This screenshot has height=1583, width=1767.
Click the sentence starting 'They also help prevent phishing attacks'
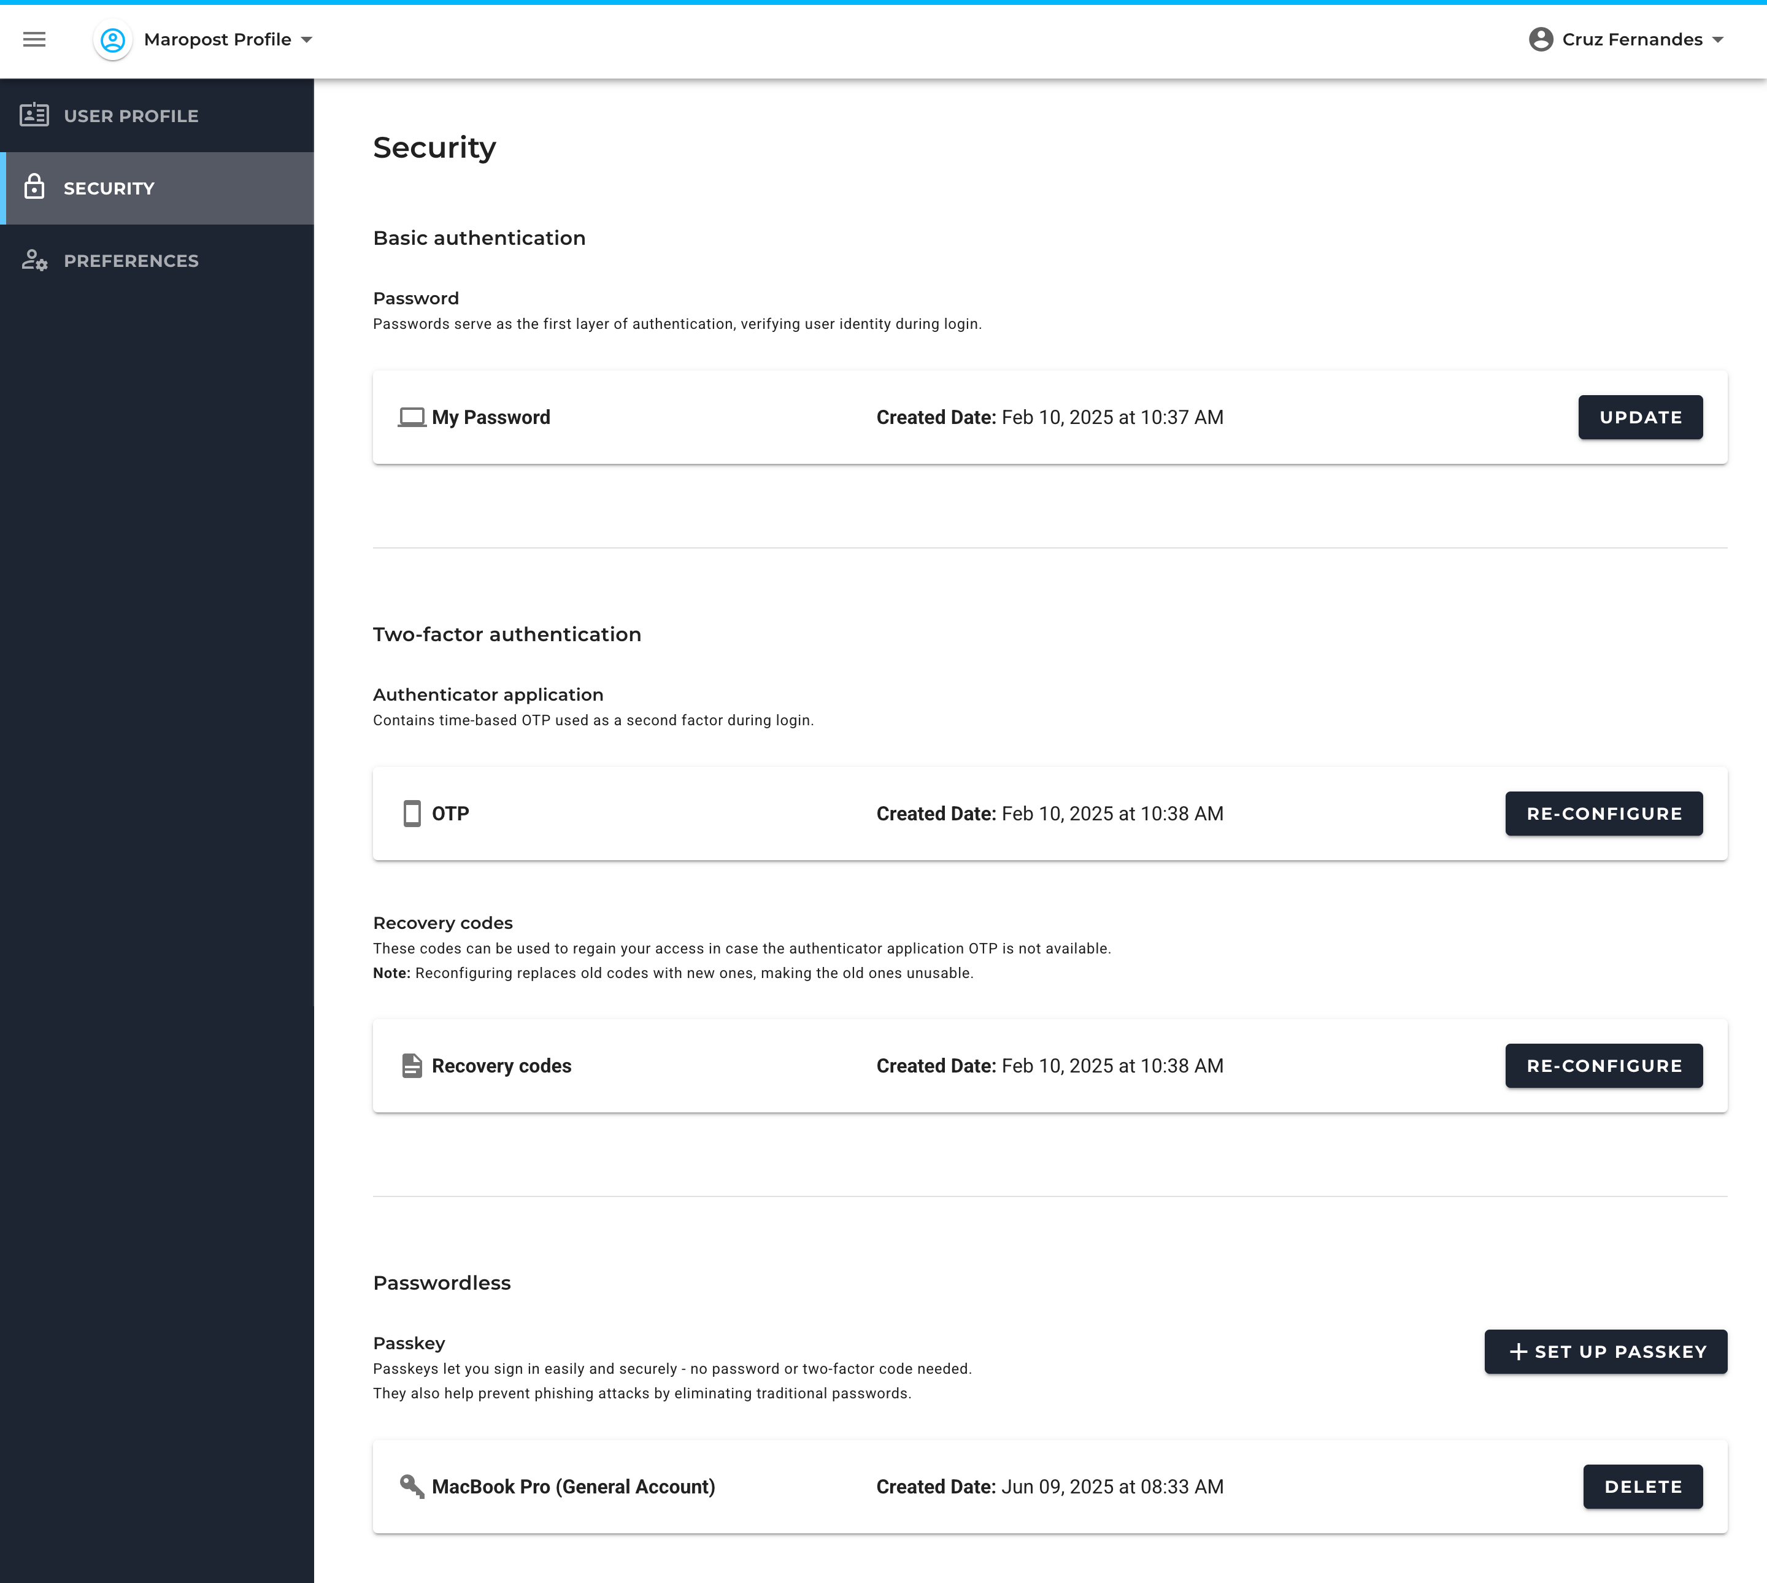click(642, 1393)
